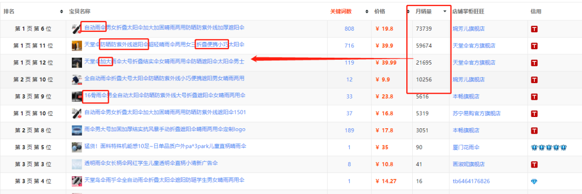This screenshot has height=194, width=582.
Task: Sort by 价格 using its sort arrows
Action: 408,11
